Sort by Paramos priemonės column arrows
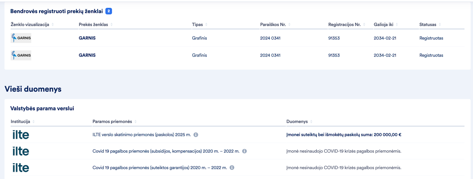473x179 pixels. [135, 122]
